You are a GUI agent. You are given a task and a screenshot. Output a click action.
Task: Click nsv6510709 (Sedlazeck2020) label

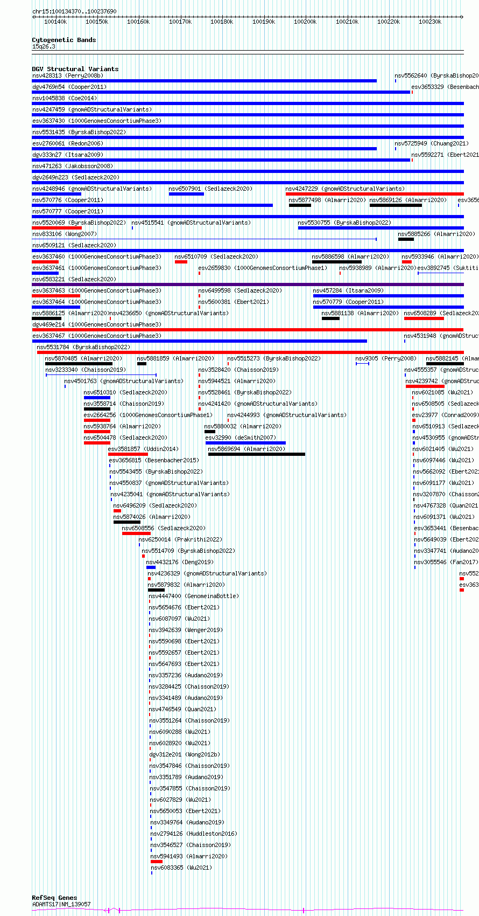pyautogui.click(x=216, y=257)
